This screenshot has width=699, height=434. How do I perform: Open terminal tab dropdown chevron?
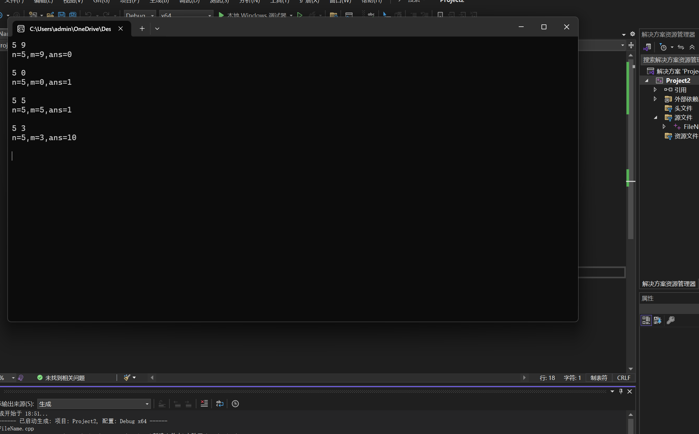coord(157,29)
